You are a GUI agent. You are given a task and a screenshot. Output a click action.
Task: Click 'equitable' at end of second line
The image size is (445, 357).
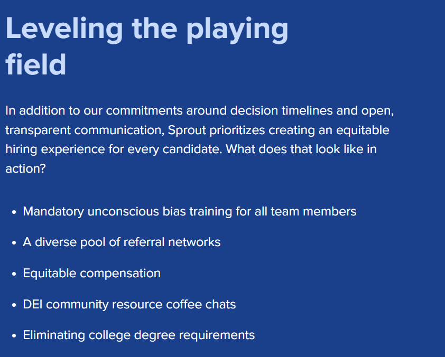363,130
